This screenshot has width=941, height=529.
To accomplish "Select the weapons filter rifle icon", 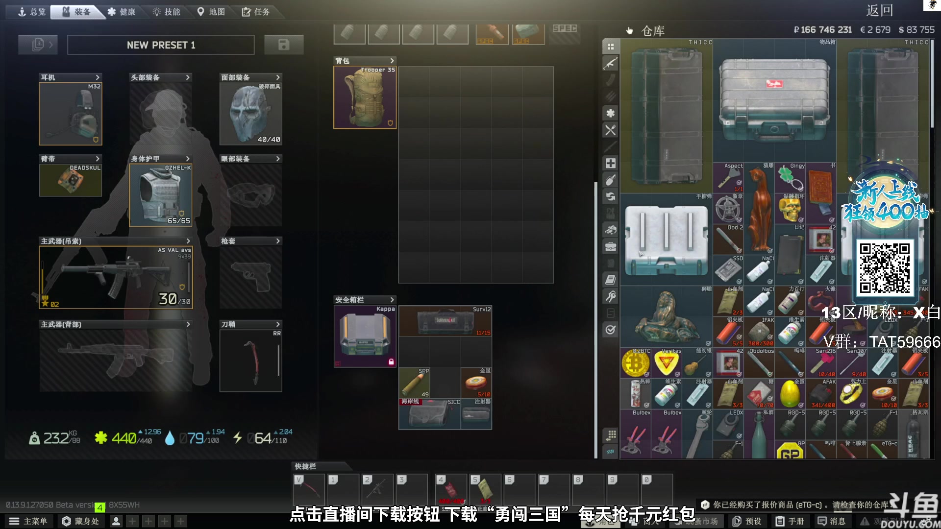I will (x=610, y=63).
